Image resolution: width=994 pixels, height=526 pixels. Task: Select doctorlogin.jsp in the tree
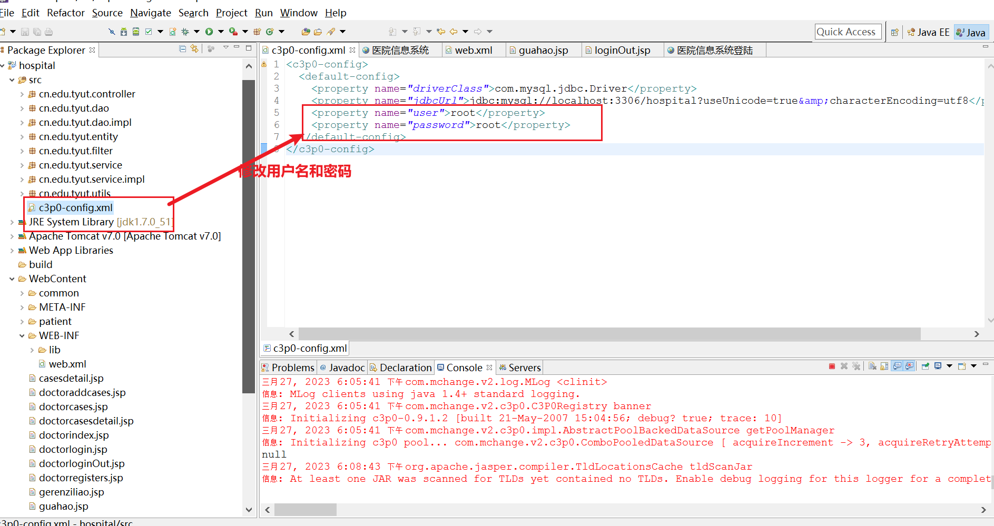pyautogui.click(x=73, y=450)
